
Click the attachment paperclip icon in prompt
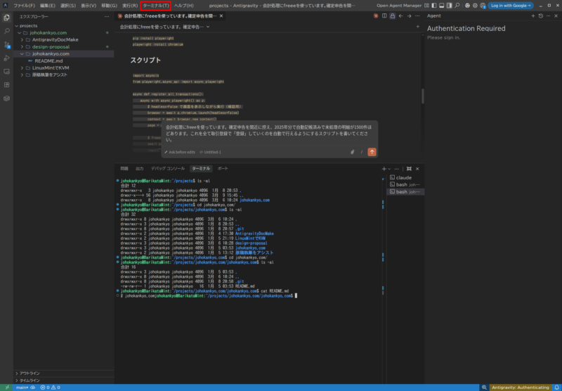pos(353,151)
